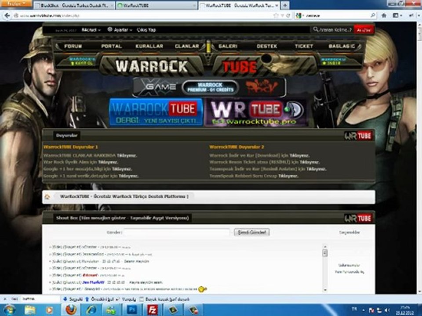Toggle Vurgula highlight-all in the find bar
422x316 pixels.
(x=126, y=299)
